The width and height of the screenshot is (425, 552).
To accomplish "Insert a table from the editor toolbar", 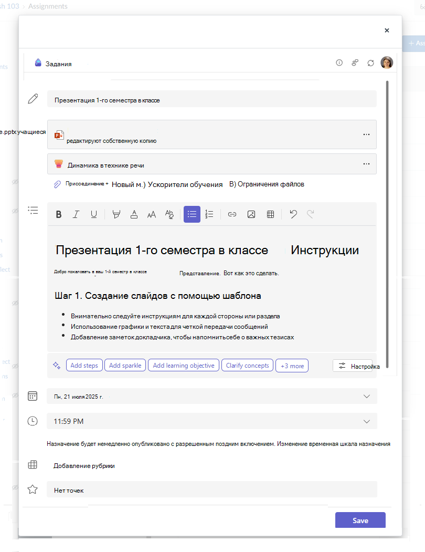I will [271, 214].
